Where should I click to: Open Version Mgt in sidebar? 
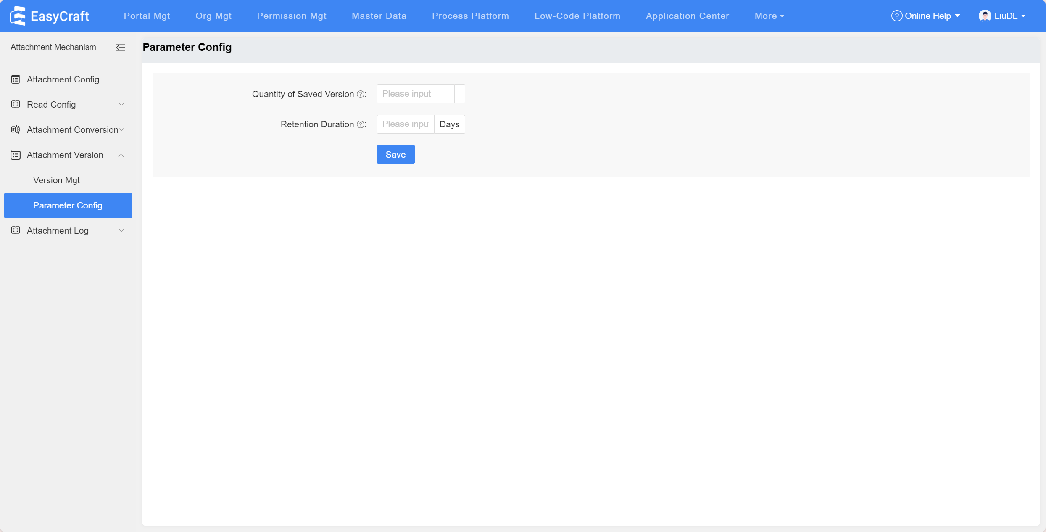56,180
